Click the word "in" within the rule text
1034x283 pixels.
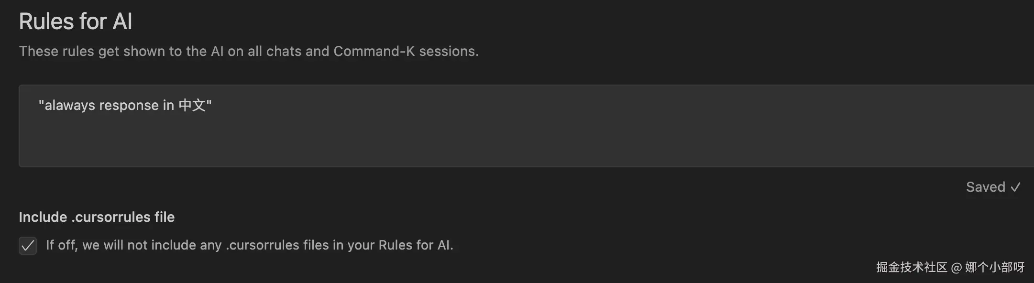168,105
